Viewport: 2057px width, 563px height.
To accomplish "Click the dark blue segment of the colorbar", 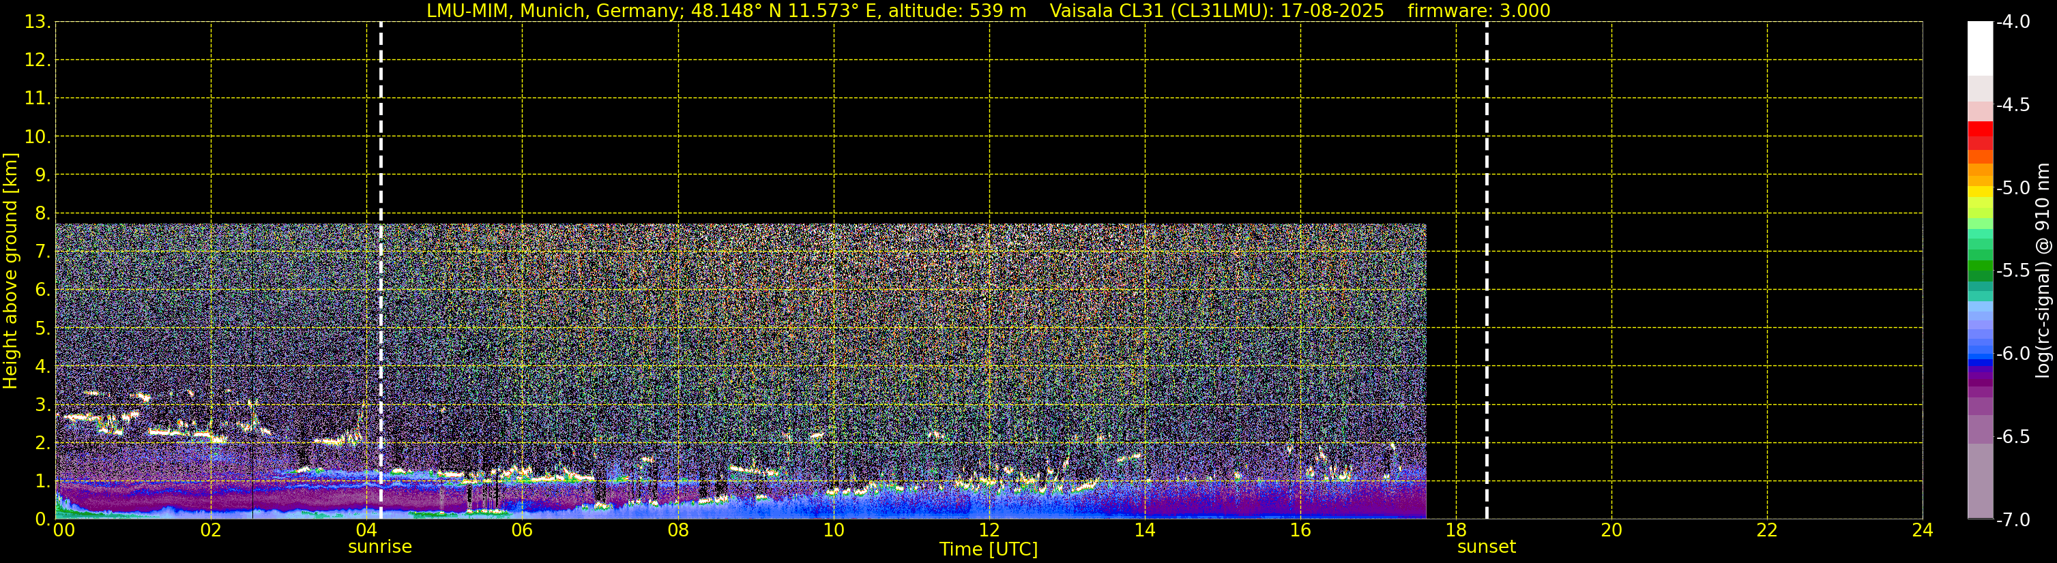I will pyautogui.click(x=1981, y=364).
